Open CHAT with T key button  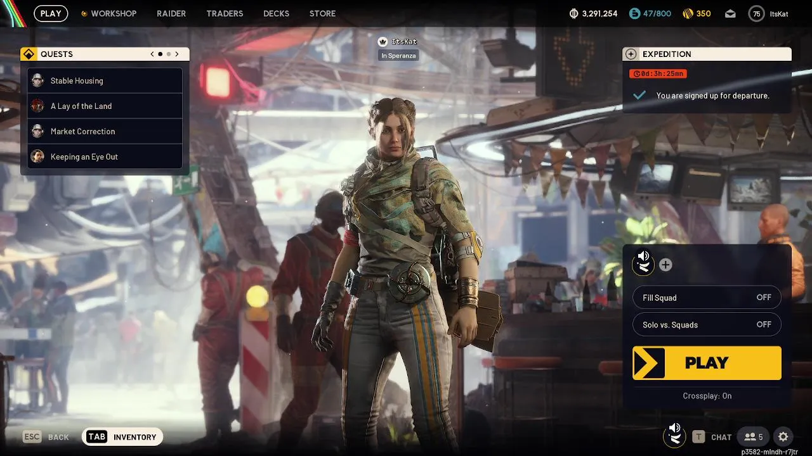(x=712, y=437)
